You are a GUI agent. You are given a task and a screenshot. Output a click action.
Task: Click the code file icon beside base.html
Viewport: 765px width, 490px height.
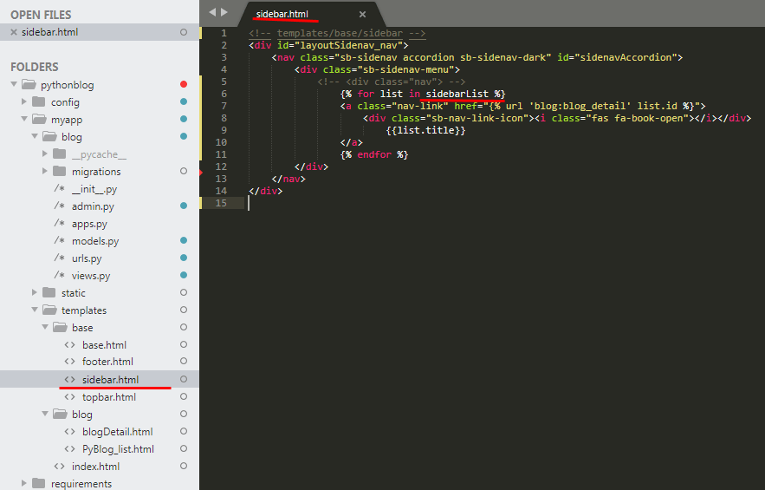pos(70,345)
